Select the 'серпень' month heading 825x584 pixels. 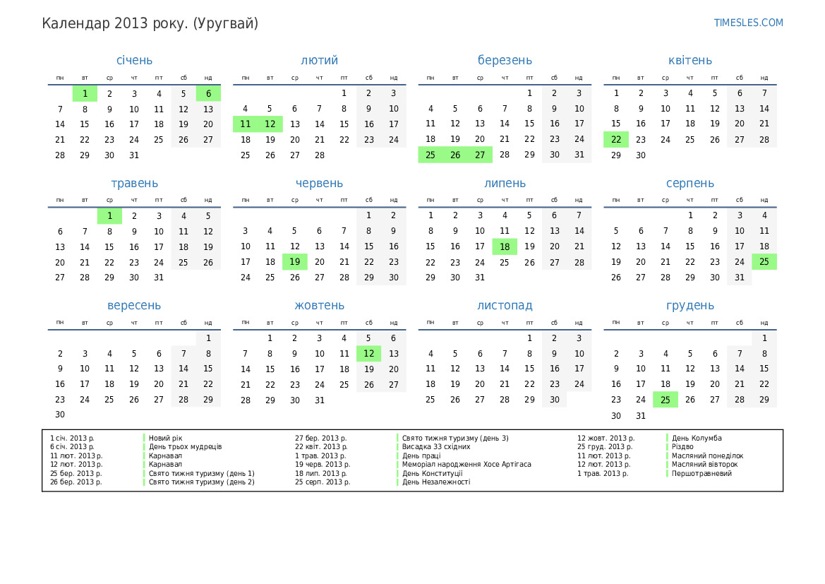(689, 184)
